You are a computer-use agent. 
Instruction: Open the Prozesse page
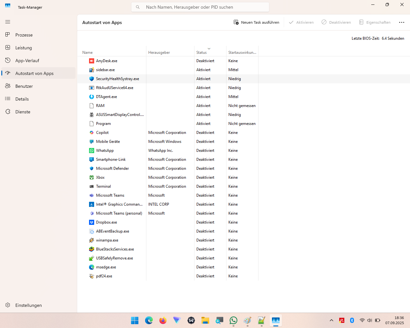click(x=38, y=35)
